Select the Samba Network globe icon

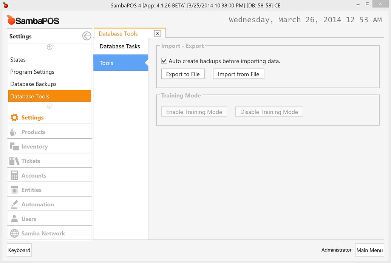coord(14,233)
